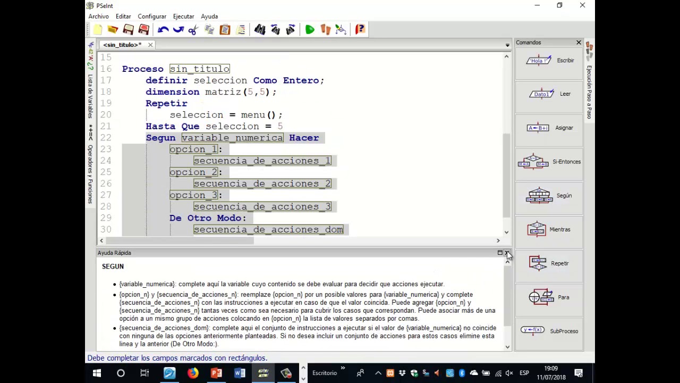This screenshot has width=680, height=383.
Task: Paste from clipboard icon
Action: (x=225, y=29)
